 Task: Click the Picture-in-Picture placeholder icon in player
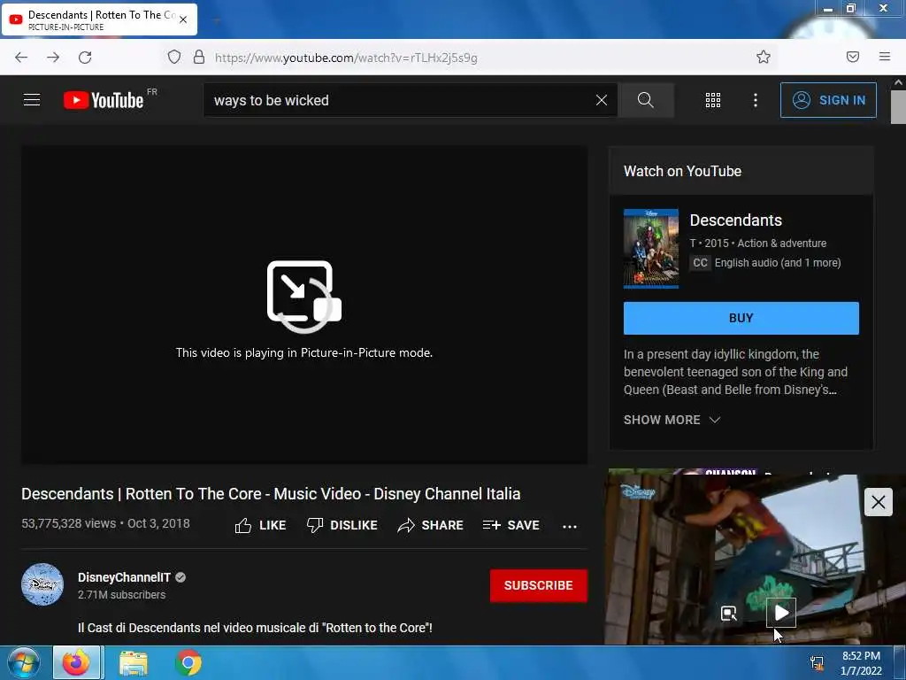(304, 297)
